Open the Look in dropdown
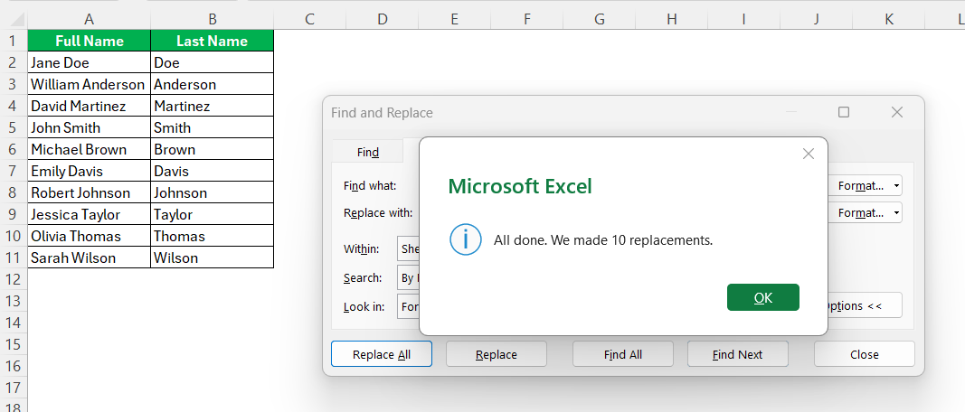This screenshot has height=412, width=965. (408, 305)
